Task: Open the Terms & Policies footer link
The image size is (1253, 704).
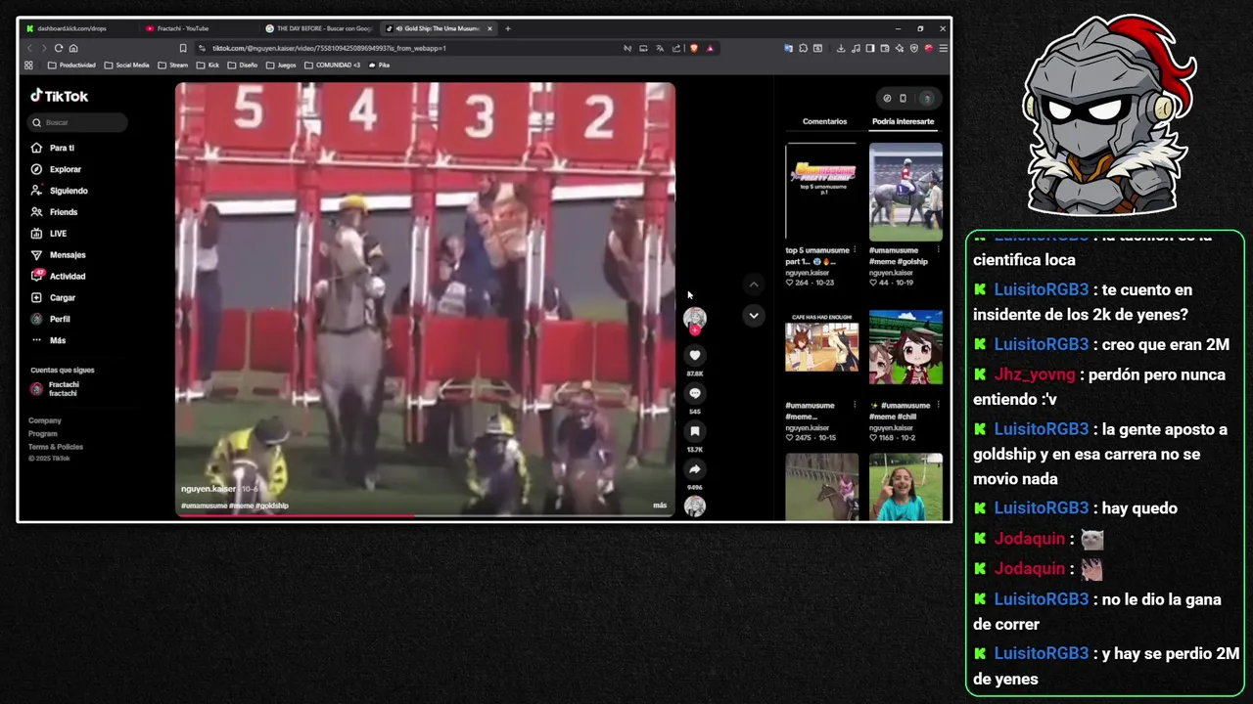Action: 56,447
